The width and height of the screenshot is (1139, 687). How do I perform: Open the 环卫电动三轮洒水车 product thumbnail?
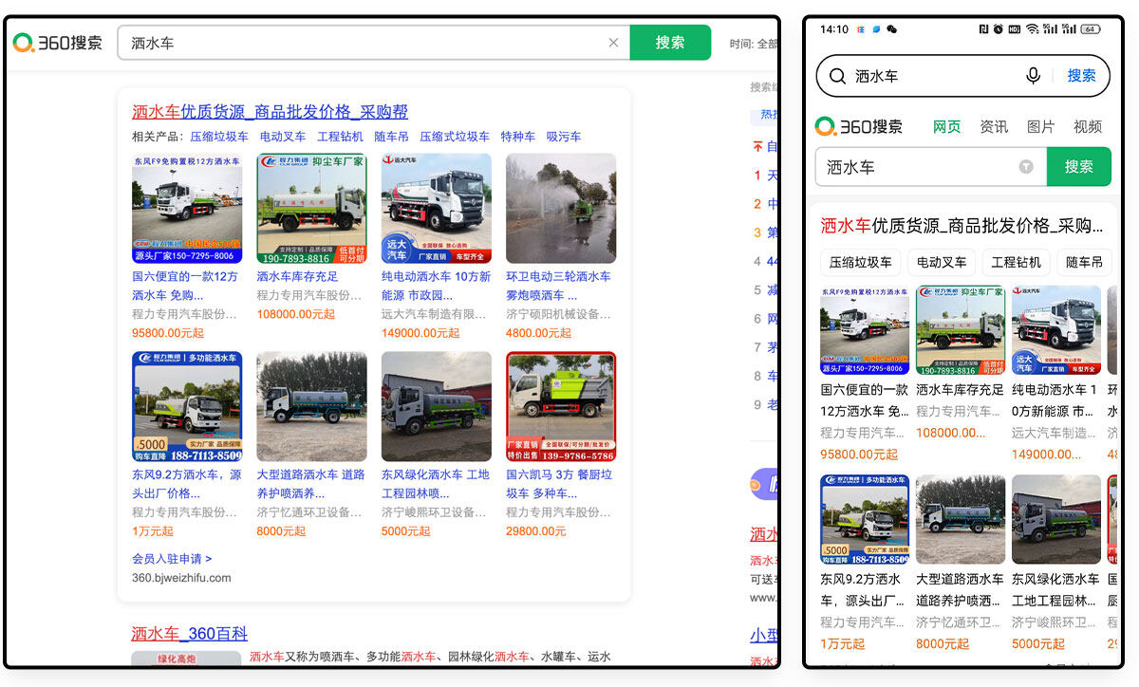pos(560,208)
